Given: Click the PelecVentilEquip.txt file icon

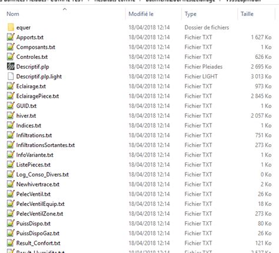Looking at the screenshot, I should pyautogui.click(x=11, y=204).
